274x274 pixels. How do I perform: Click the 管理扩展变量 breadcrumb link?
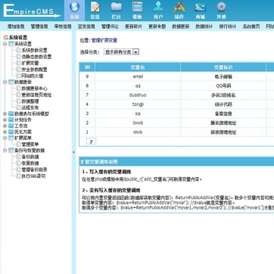[104, 40]
